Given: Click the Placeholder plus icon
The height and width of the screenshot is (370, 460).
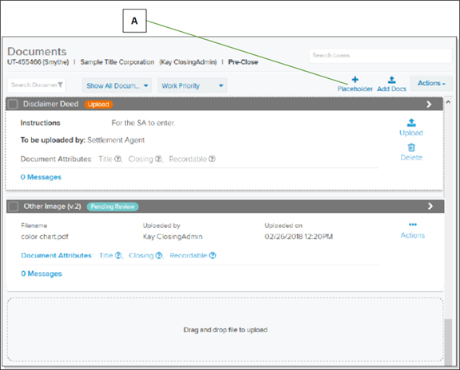Looking at the screenshot, I should (x=355, y=80).
